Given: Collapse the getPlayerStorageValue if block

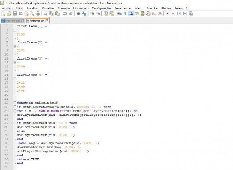Looking at the screenshot, I should point(15,107).
